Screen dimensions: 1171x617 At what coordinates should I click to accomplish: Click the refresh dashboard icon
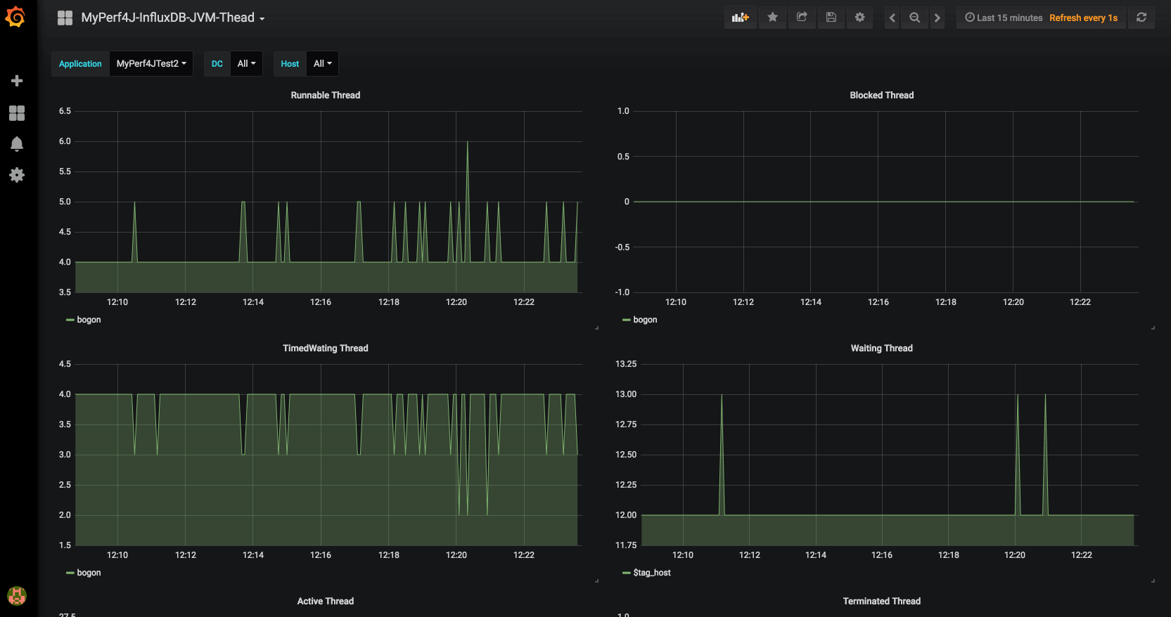[x=1141, y=18]
